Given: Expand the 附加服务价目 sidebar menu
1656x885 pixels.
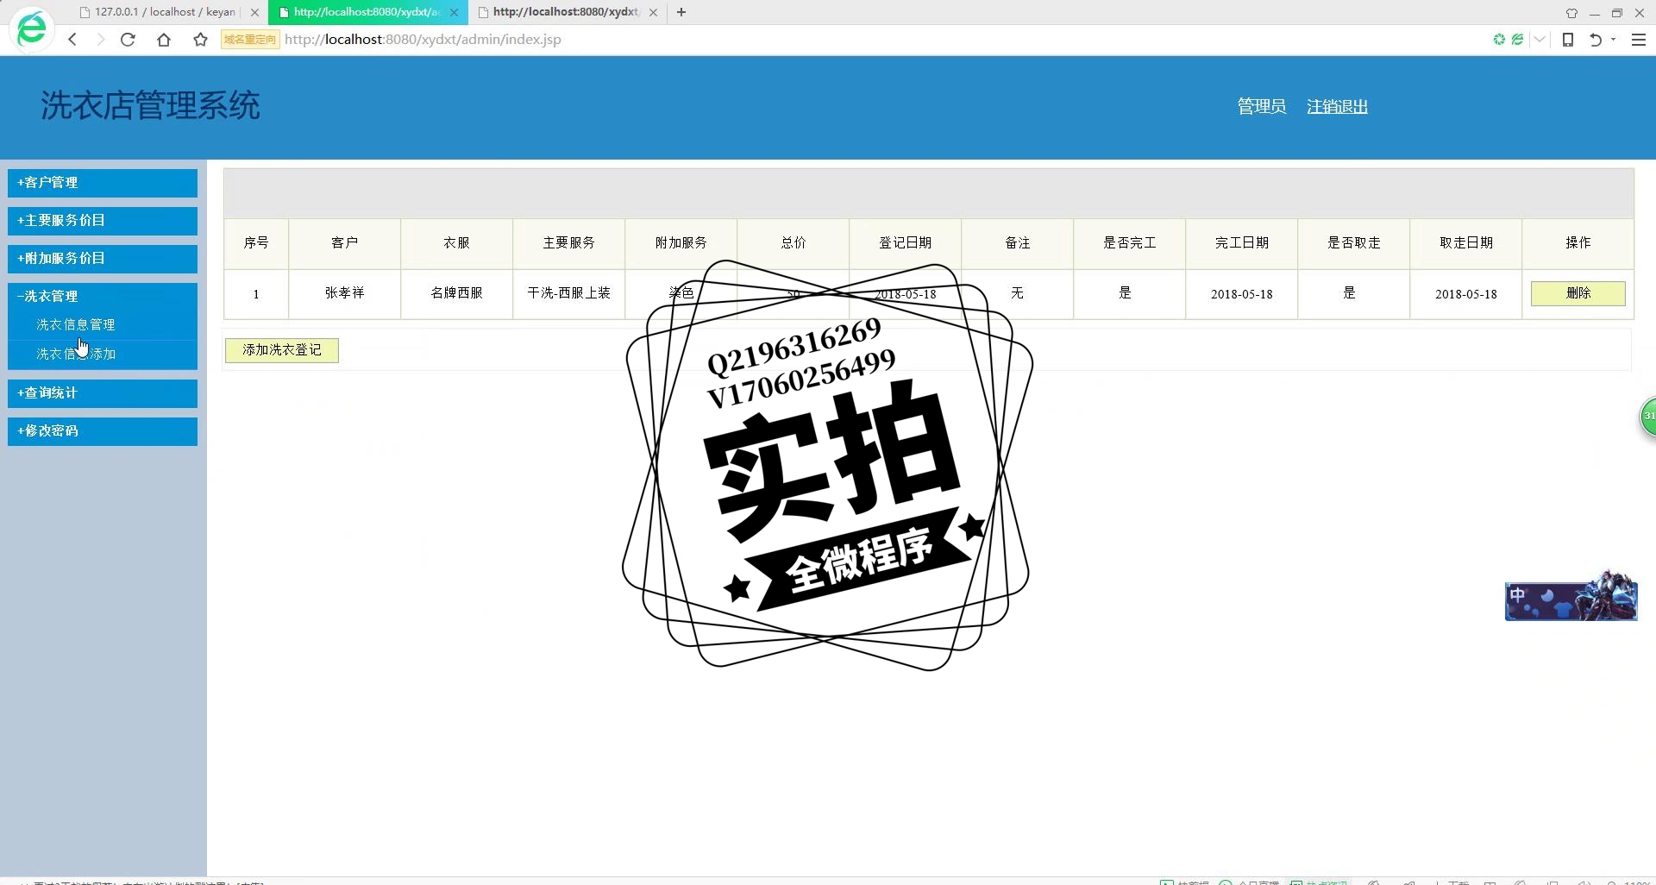Looking at the screenshot, I should [x=103, y=259].
